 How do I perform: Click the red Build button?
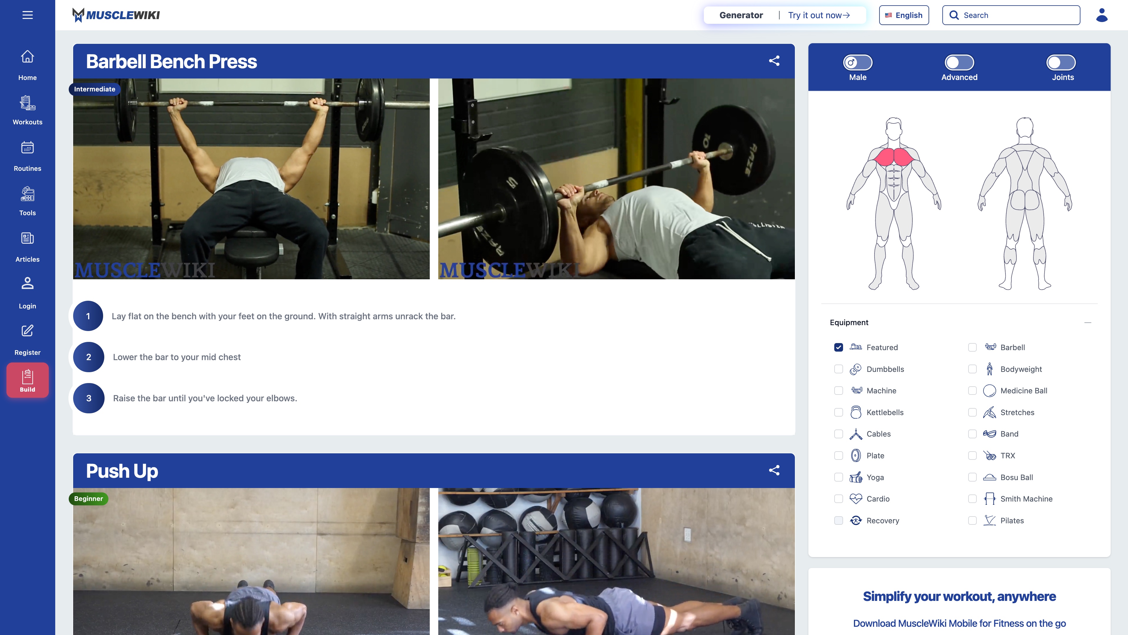point(28,380)
